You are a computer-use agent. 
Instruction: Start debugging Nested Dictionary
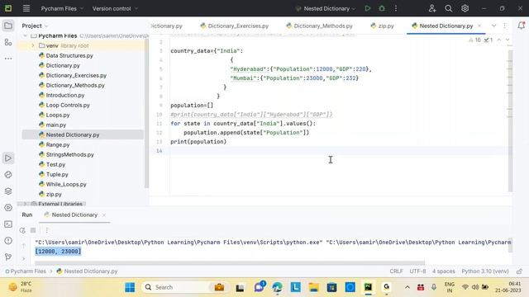coord(382,8)
